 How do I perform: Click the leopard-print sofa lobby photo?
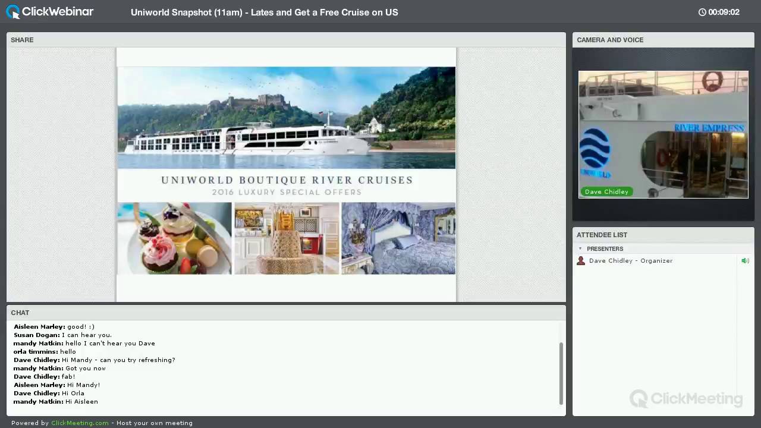tap(287, 238)
